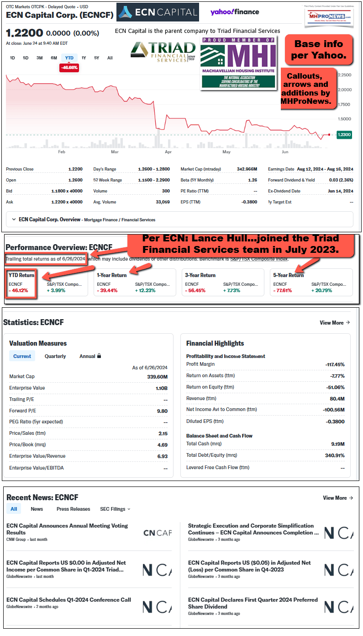Click the 3-Year Return card
Screen dimensions: 363x636
coord(223,282)
